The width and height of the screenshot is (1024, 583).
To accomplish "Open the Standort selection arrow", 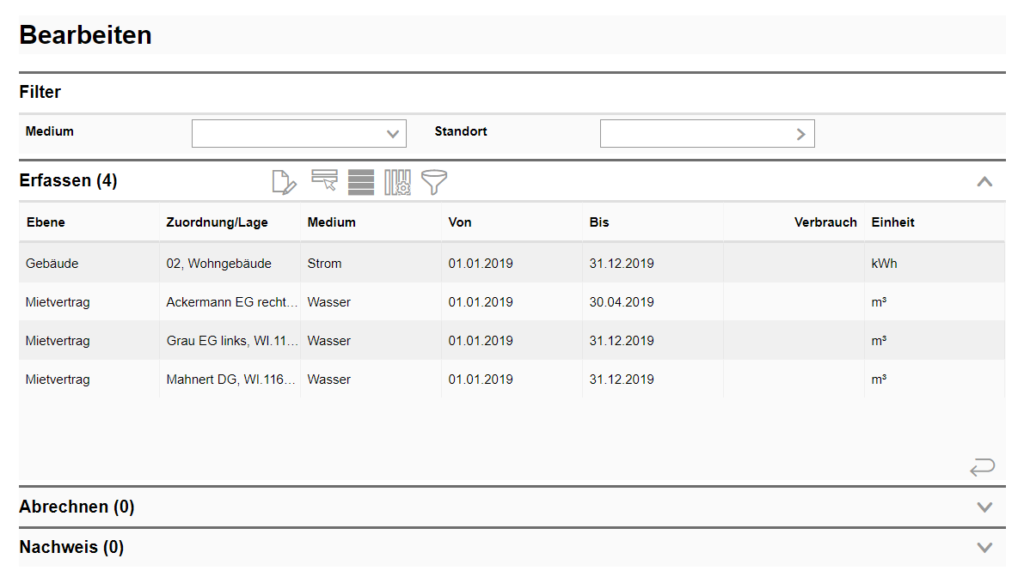I will tap(800, 134).
